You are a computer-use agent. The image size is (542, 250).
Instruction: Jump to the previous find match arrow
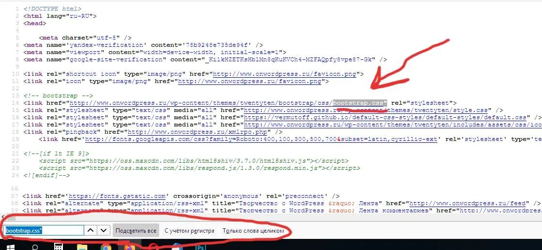click(90, 231)
